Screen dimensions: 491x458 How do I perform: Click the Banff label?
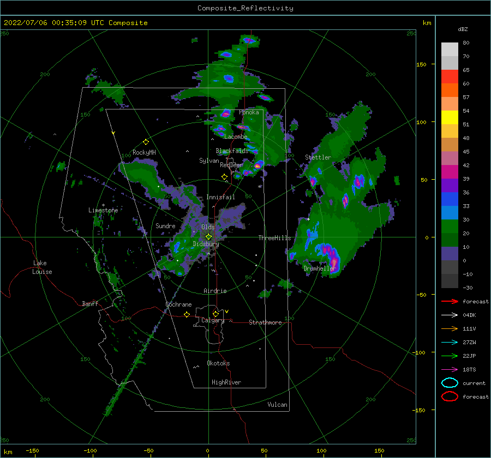(x=90, y=303)
